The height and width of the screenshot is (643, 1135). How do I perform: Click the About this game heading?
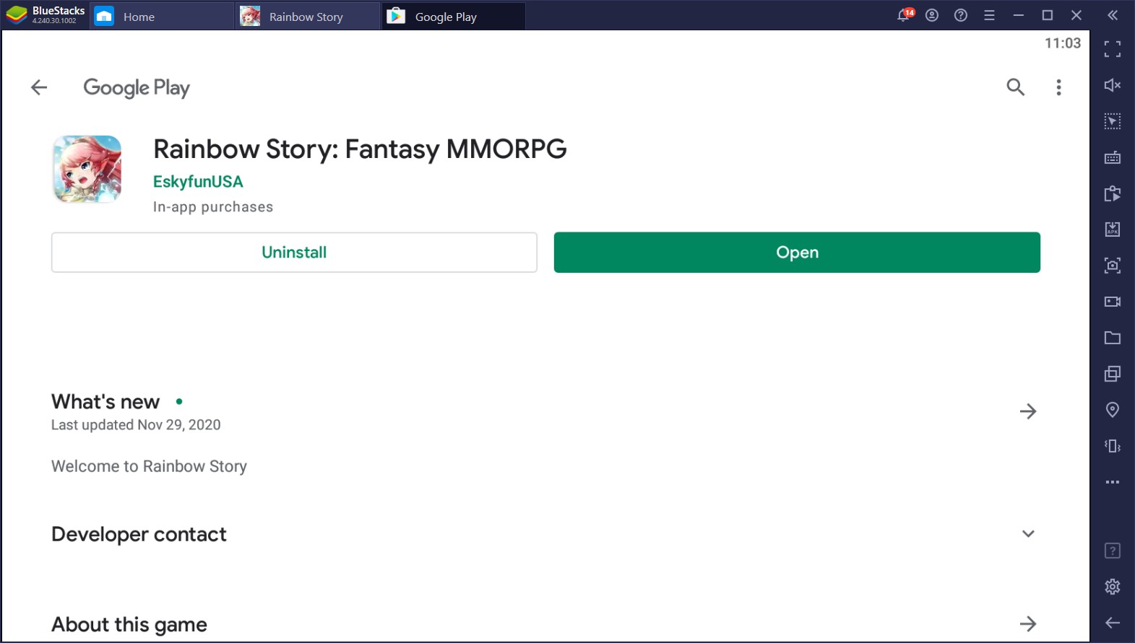[x=129, y=625]
